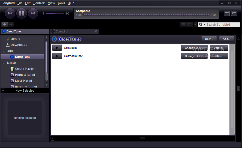This screenshot has width=242, height=148.
Task: Change URL for Softpedia station
Action: point(194,48)
